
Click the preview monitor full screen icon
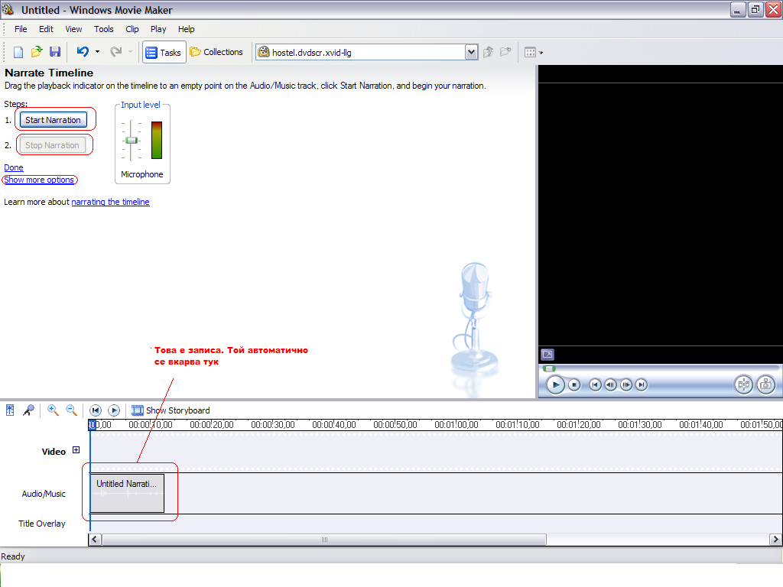point(547,355)
